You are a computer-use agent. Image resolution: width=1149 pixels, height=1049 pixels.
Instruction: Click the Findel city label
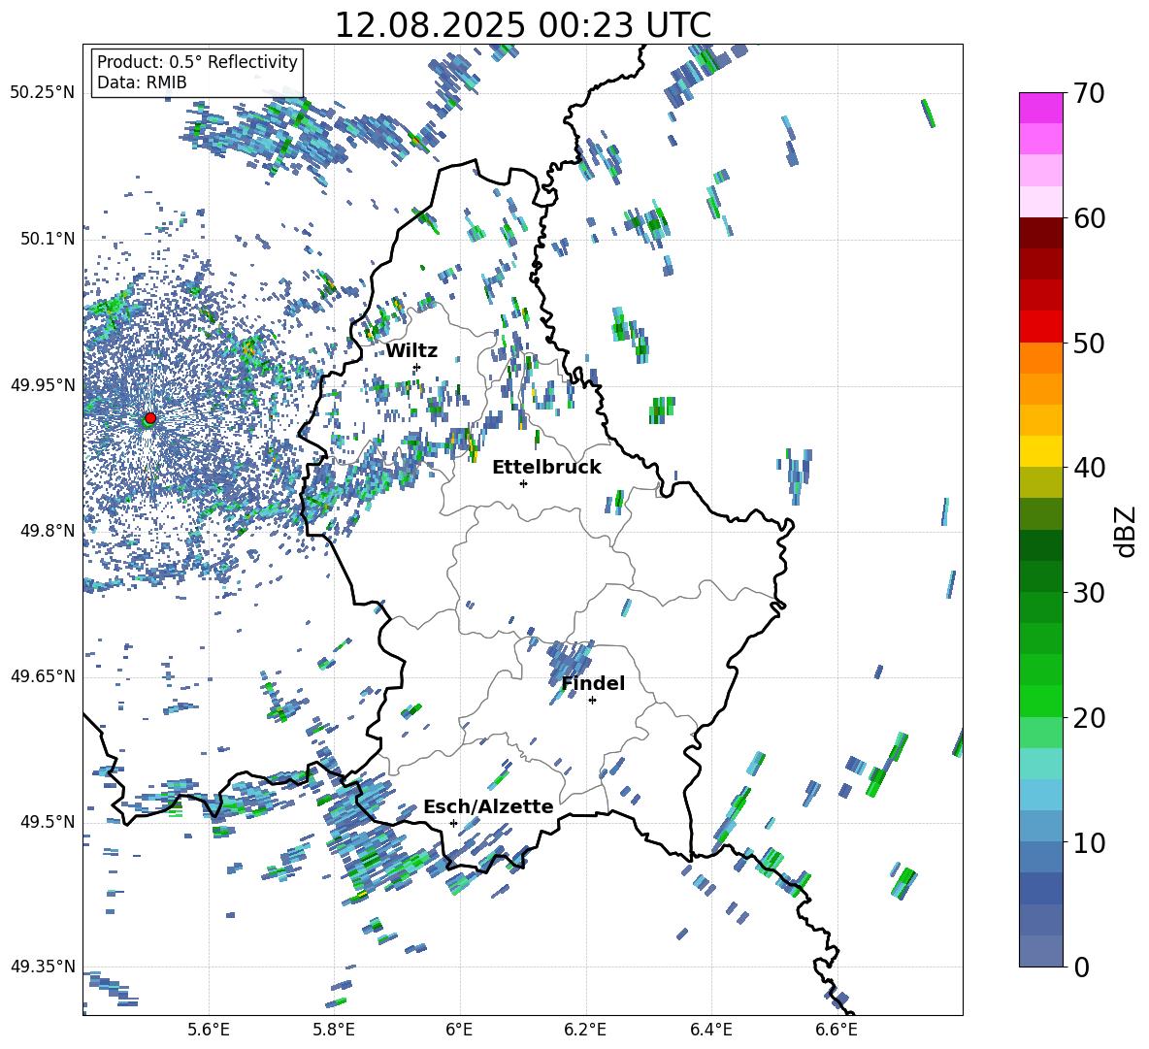[593, 683]
